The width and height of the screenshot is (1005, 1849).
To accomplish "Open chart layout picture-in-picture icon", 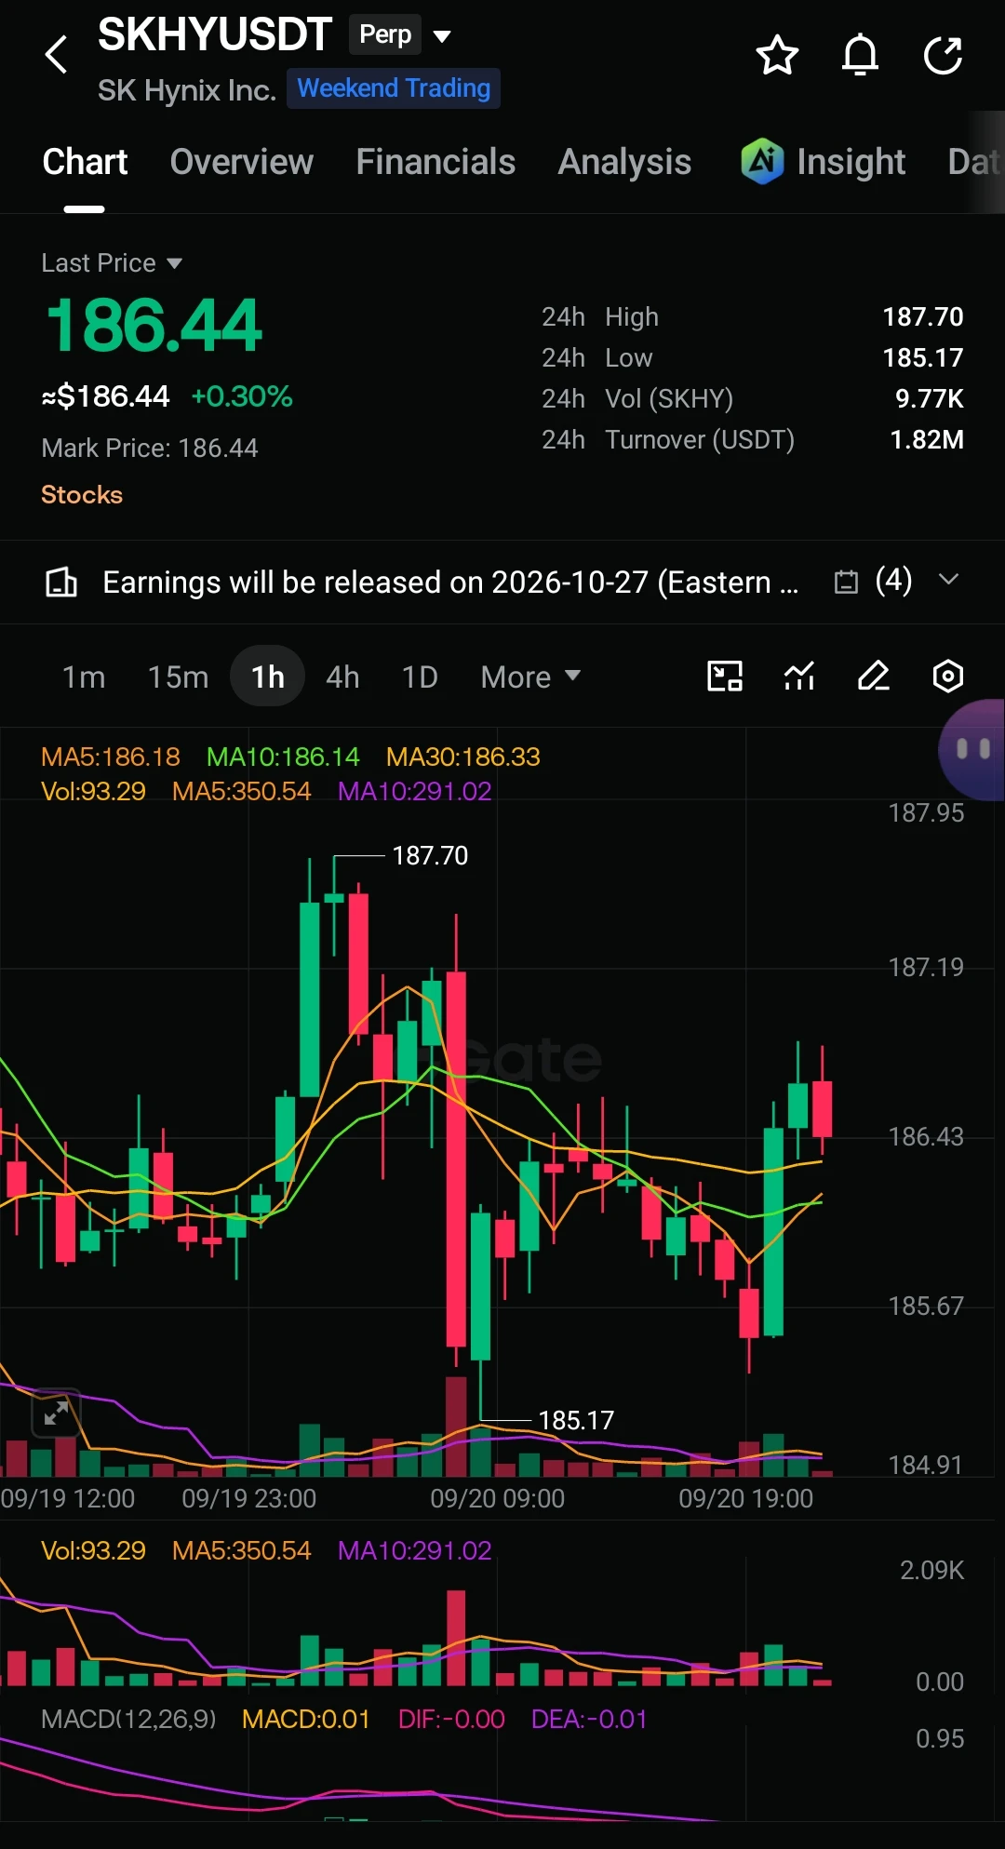I will point(725,677).
